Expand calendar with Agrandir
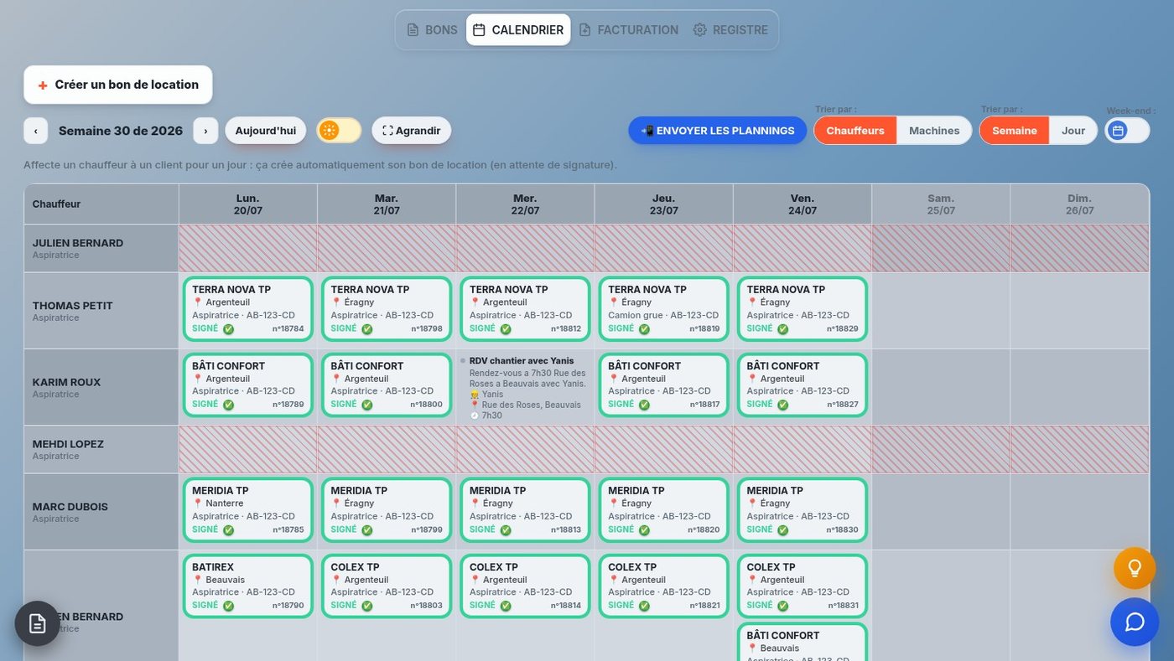1174x661 pixels. (x=412, y=131)
